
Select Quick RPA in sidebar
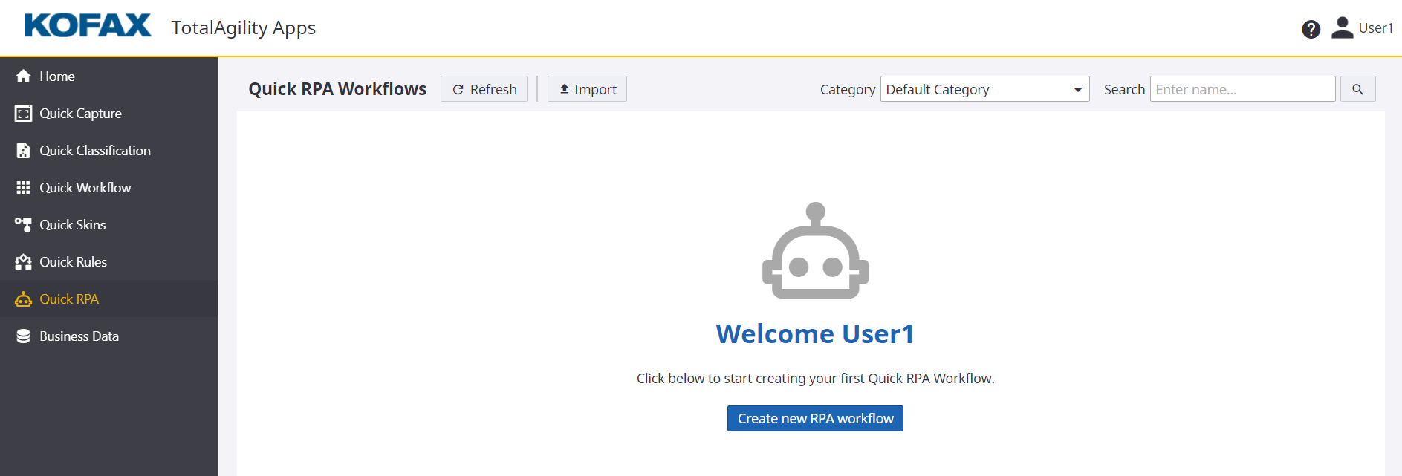point(108,299)
